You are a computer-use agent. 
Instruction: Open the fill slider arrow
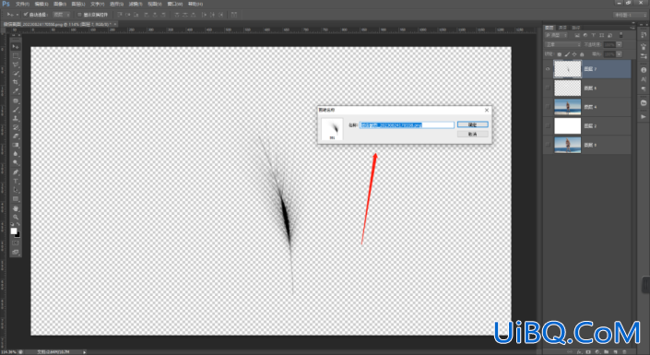point(619,54)
